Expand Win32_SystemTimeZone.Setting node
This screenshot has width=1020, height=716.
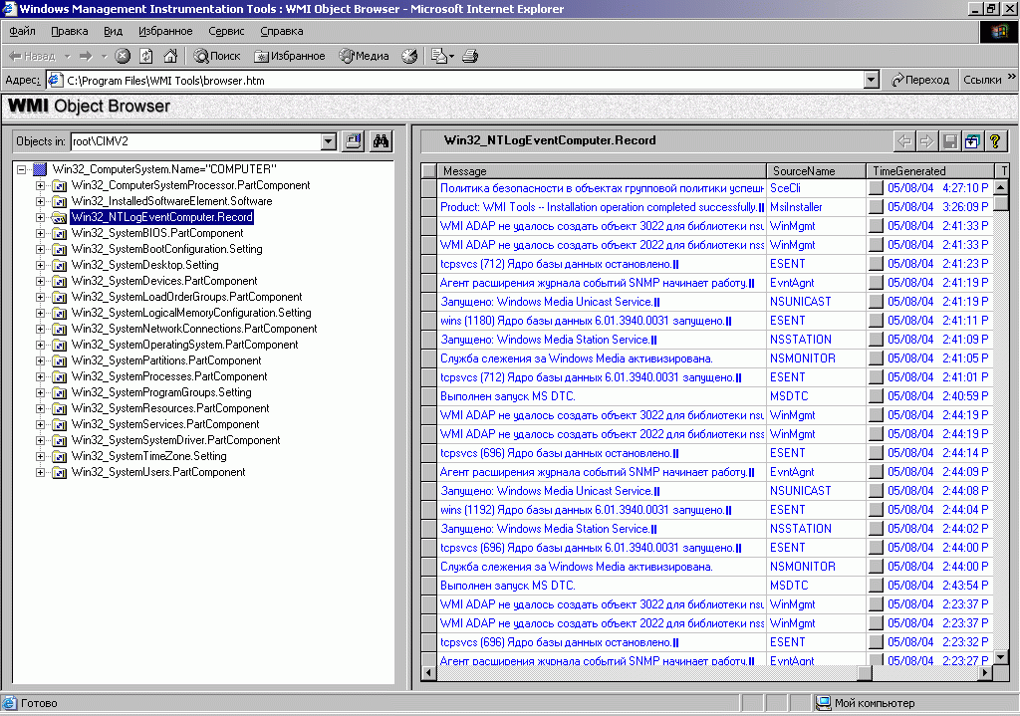coord(40,456)
